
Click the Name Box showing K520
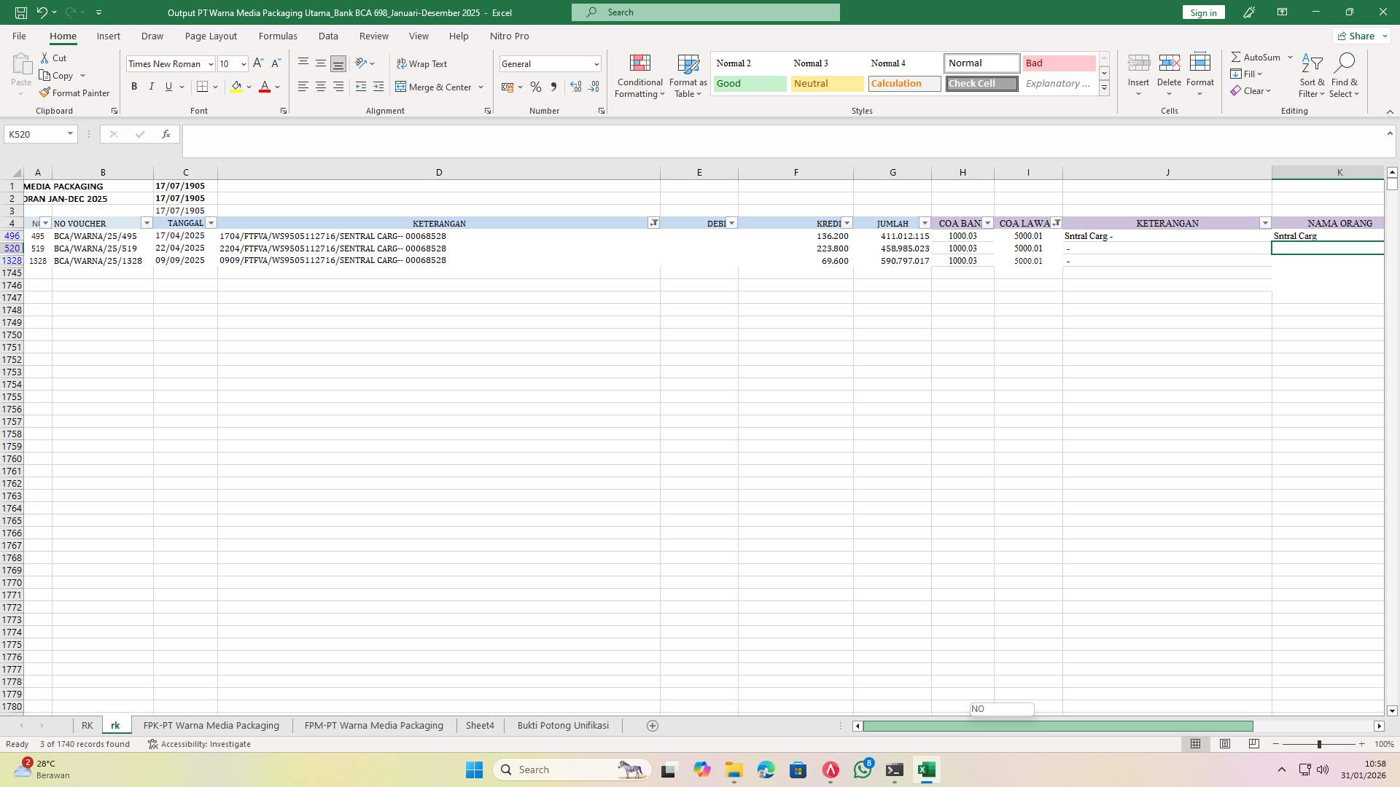tap(35, 134)
